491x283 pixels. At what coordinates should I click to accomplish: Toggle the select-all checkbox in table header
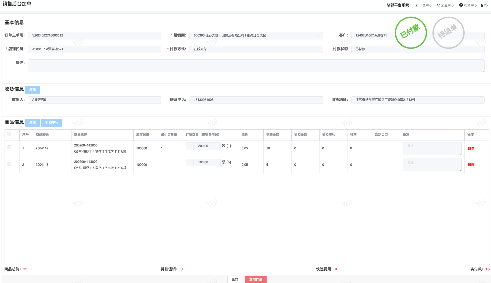[x=9, y=134]
